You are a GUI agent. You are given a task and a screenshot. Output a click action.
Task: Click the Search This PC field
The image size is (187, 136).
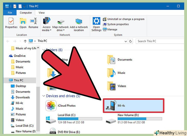click(160, 41)
